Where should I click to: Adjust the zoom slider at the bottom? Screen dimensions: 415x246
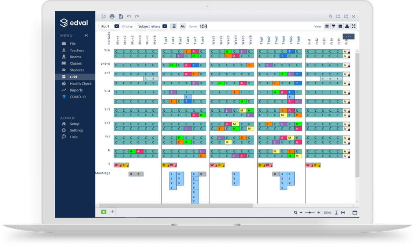[x=310, y=212]
